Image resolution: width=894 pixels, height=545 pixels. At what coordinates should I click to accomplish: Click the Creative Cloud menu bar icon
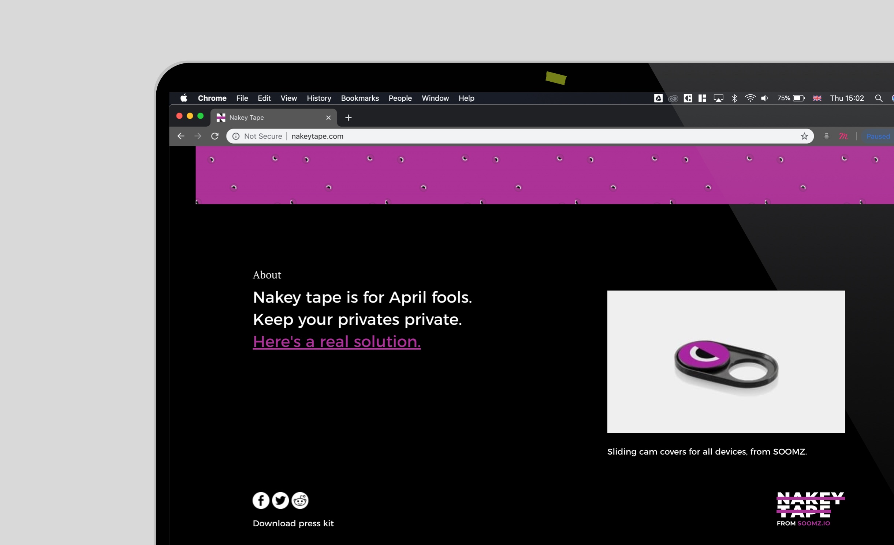point(673,98)
